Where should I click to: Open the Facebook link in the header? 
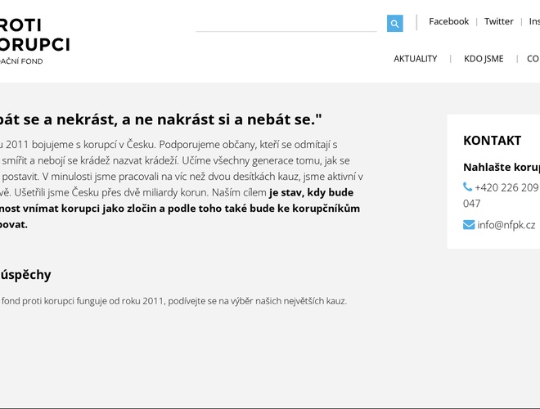click(448, 21)
